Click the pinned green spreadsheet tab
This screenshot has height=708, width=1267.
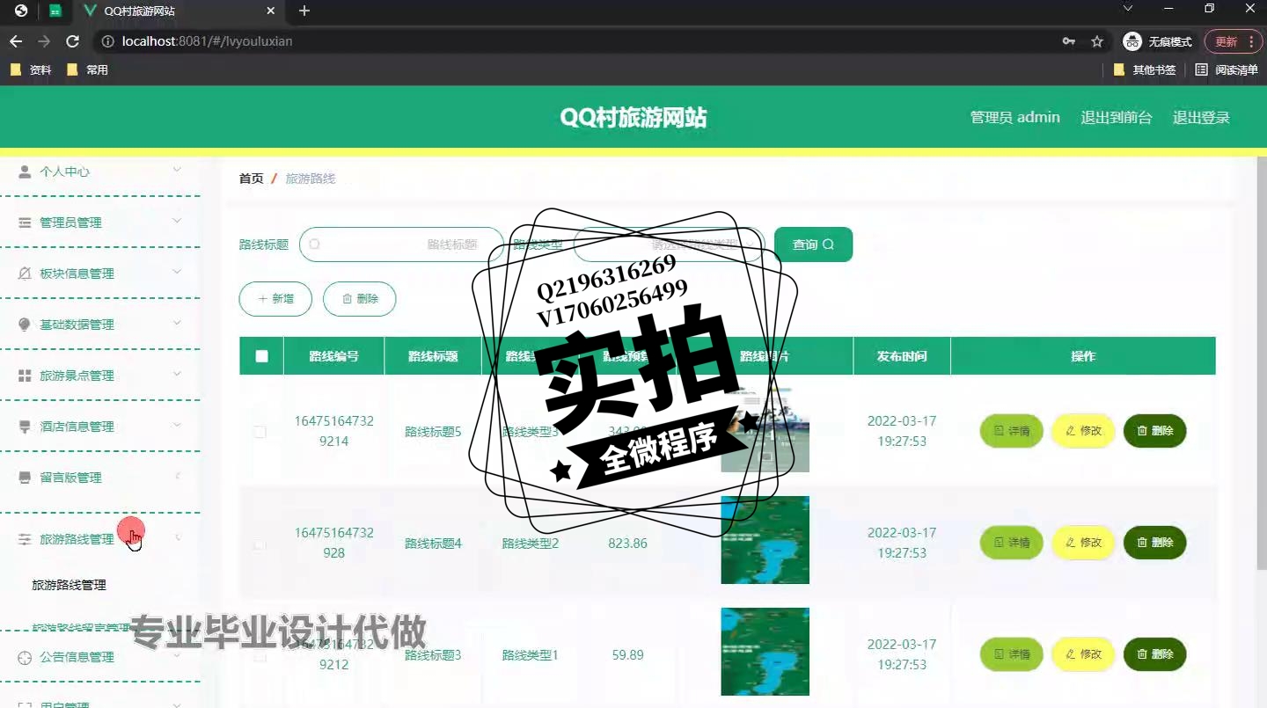pos(55,11)
